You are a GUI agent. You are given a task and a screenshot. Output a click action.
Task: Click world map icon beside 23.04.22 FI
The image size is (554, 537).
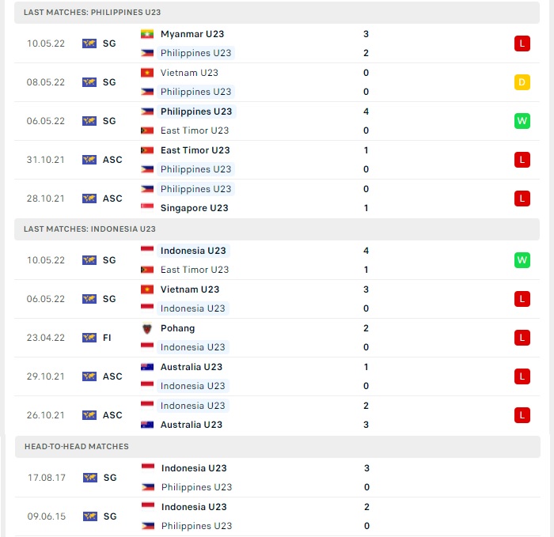[x=89, y=338]
